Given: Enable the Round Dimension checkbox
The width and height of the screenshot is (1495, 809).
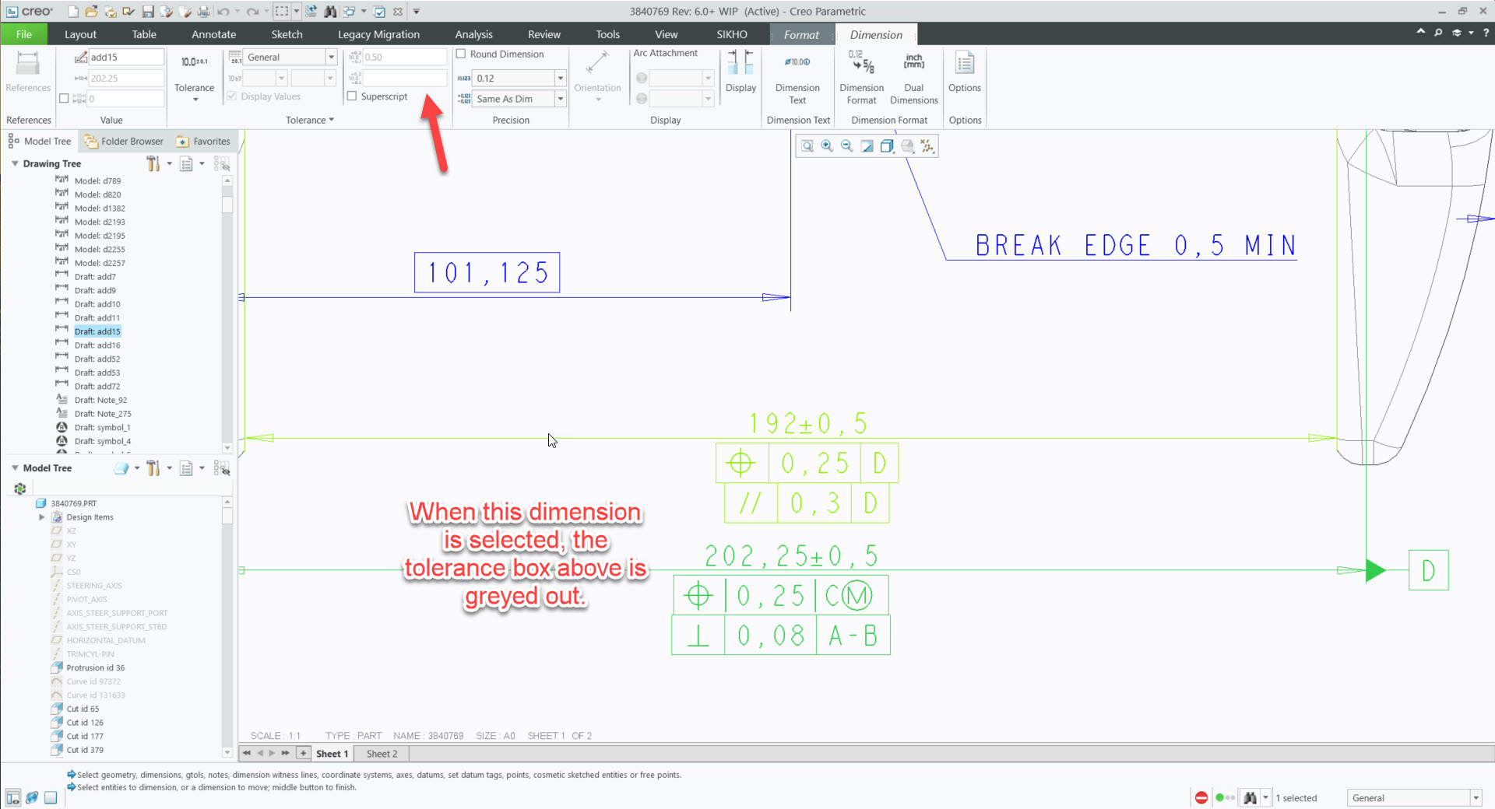Looking at the screenshot, I should (460, 54).
